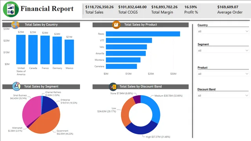Screen dimensions: 251x141
Task: Click the Financial Report heading text
Action: pos(47,9)
